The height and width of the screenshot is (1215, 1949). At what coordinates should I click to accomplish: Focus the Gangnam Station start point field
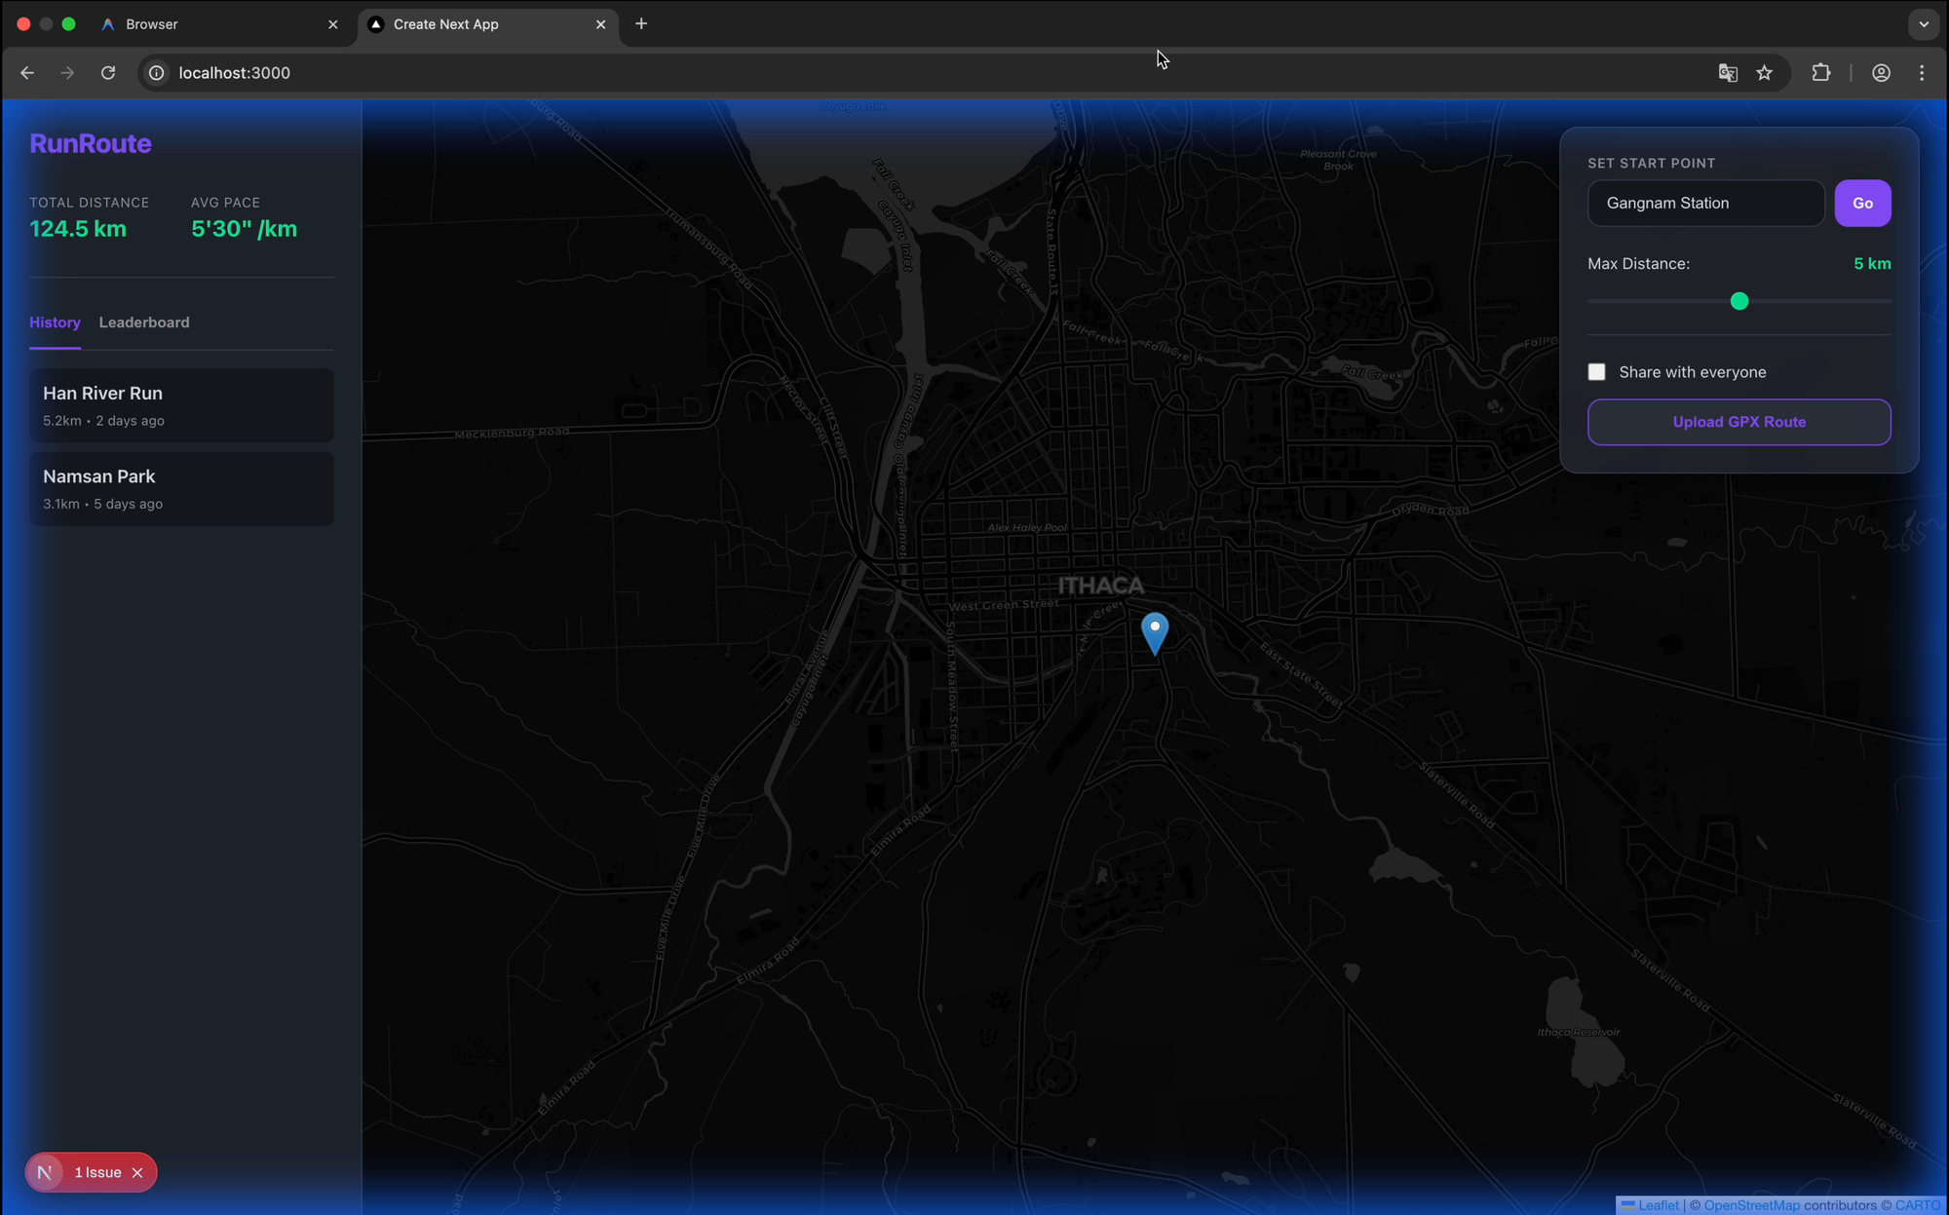[1705, 203]
